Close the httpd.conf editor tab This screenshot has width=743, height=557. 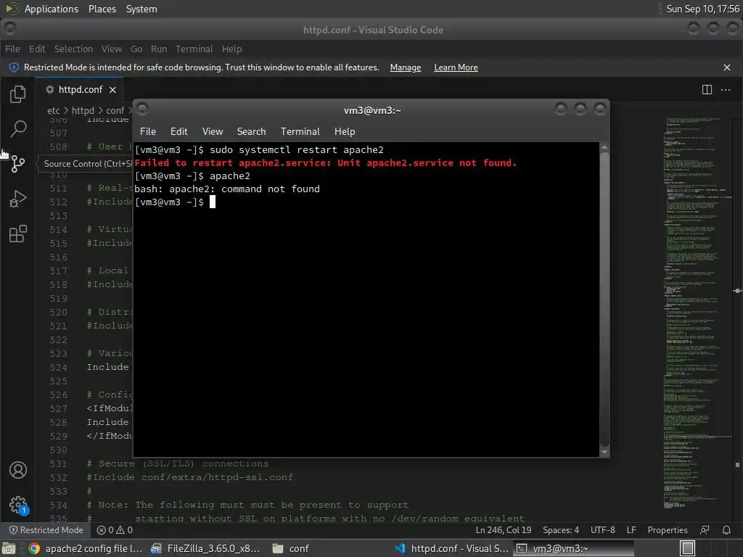pos(112,89)
